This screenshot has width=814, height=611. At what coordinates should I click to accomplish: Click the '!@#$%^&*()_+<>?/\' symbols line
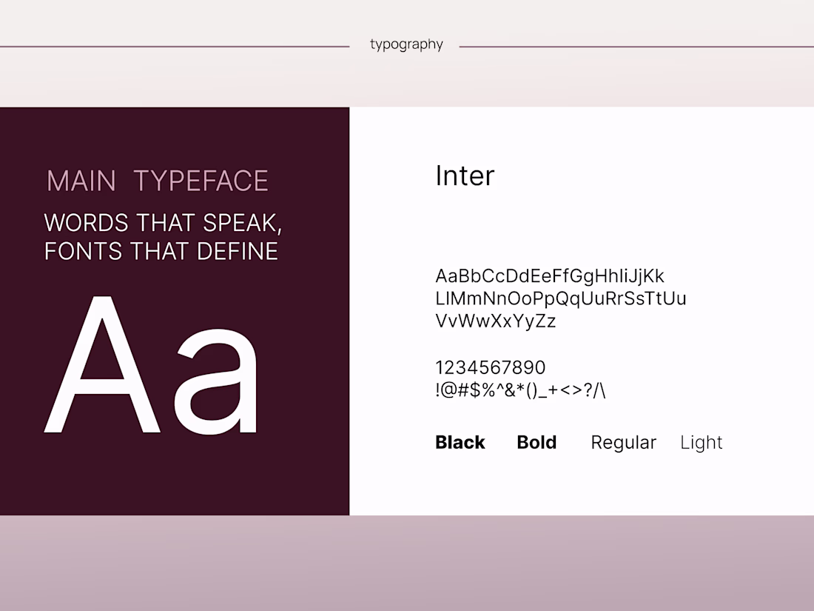[x=521, y=390]
